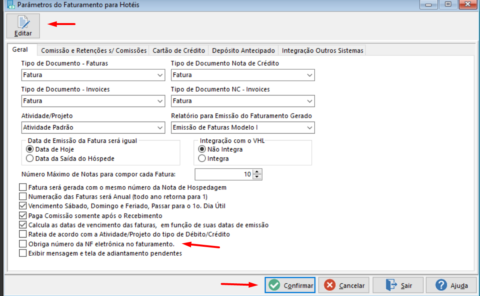Close the Parâmetros do Faturamento window
The image size is (480, 296).
[x=468, y=5]
